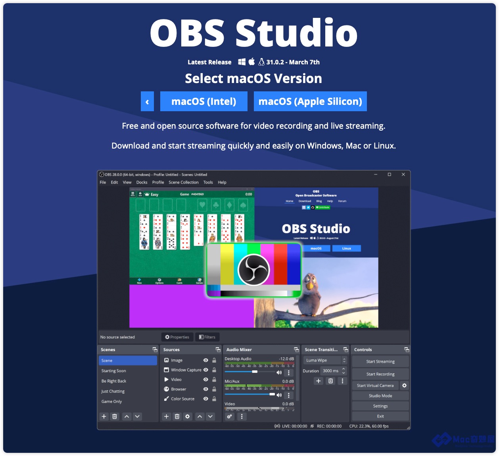Click the Start Streaming button
Image resolution: width=499 pixels, height=456 pixels.
click(x=380, y=361)
